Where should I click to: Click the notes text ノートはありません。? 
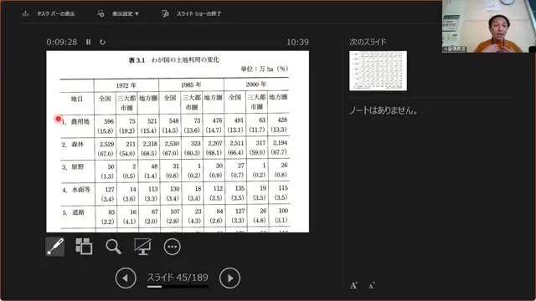coord(384,110)
